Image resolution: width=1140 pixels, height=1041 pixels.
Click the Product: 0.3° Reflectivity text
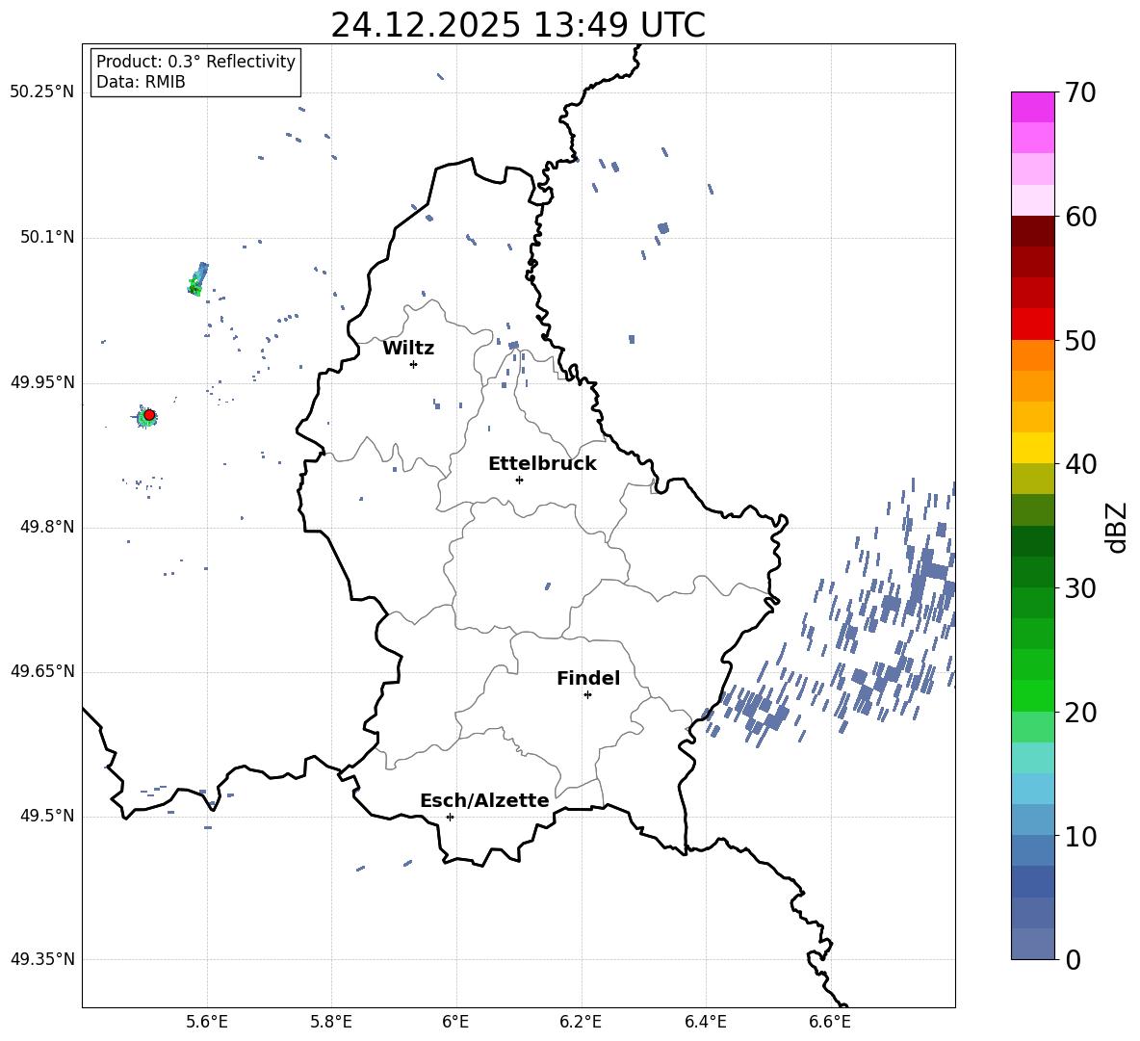[x=196, y=62]
